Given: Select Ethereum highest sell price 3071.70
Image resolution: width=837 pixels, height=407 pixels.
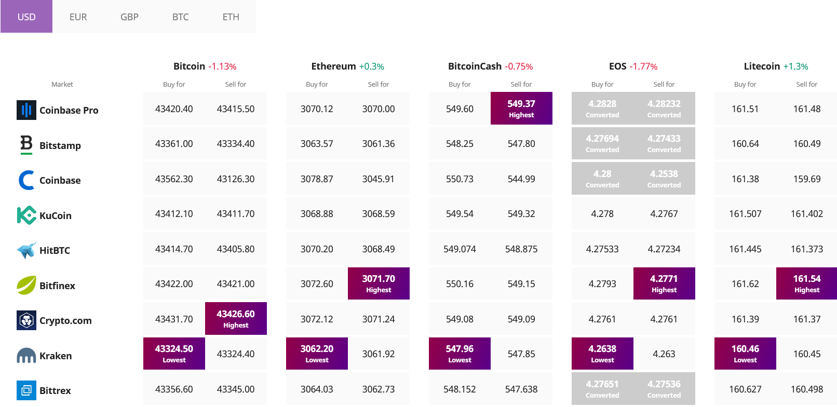Looking at the screenshot, I should (x=379, y=283).
